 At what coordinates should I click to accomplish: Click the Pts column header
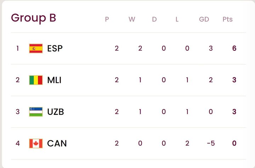click(x=227, y=19)
